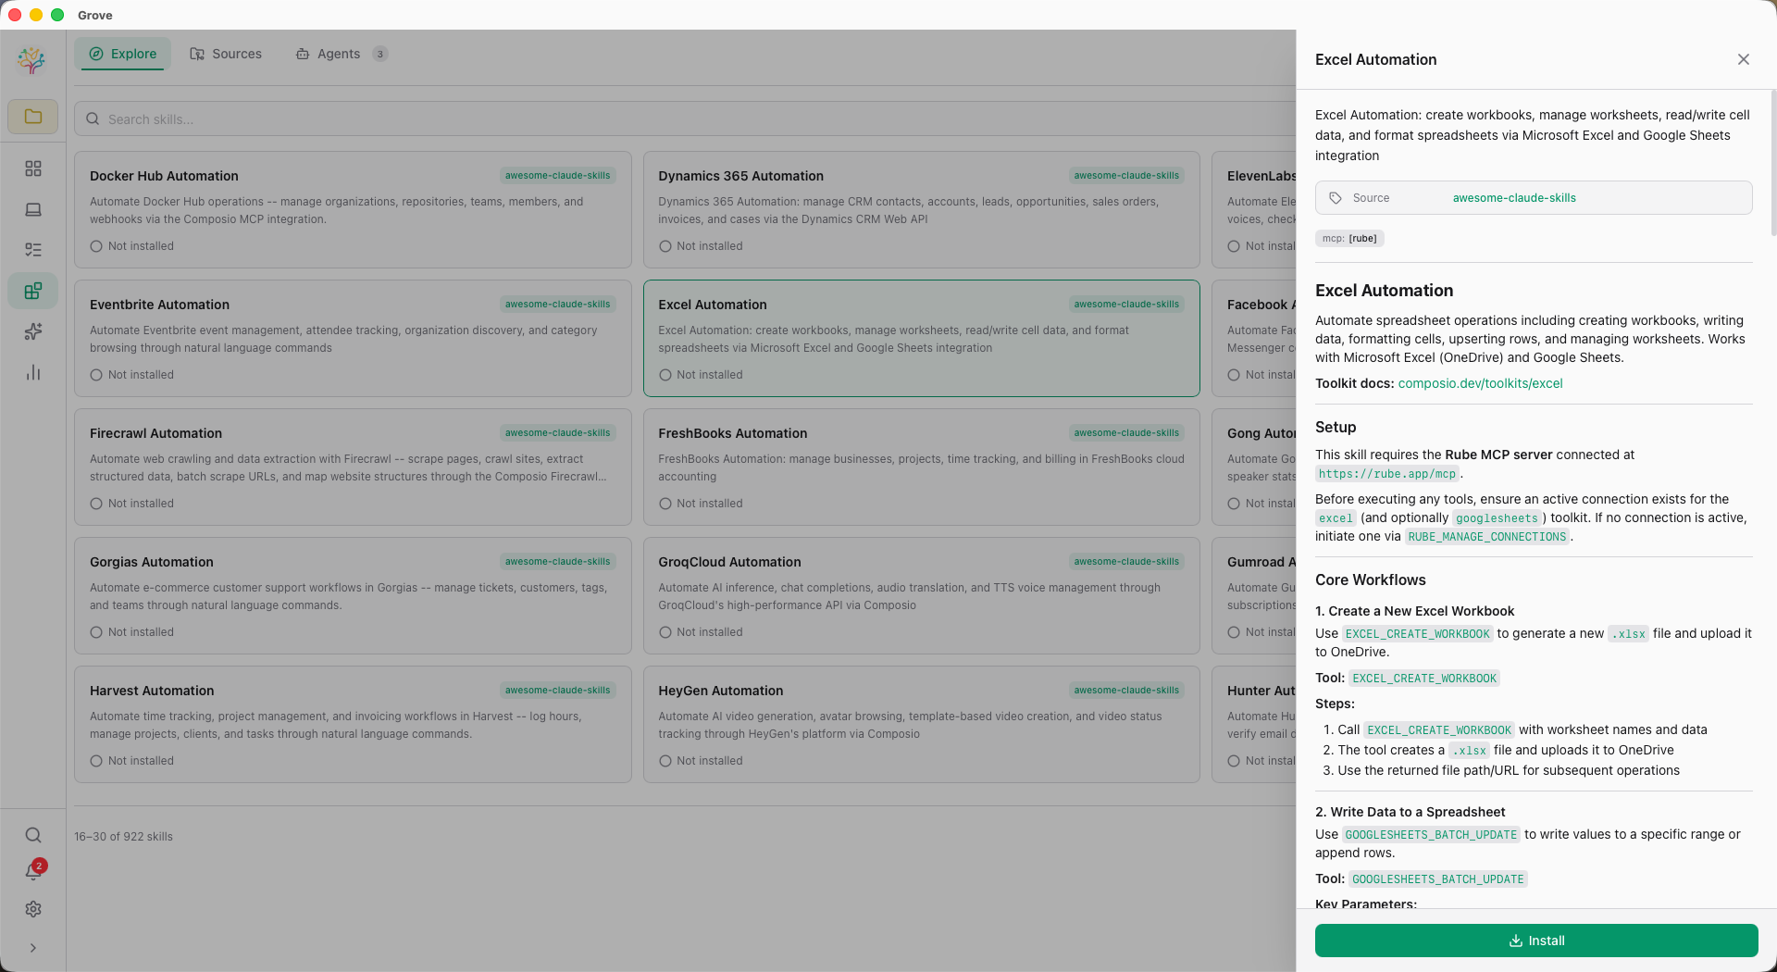The width and height of the screenshot is (1777, 972).
Task: Open the Firecrawl Automation card
Action: (353, 467)
